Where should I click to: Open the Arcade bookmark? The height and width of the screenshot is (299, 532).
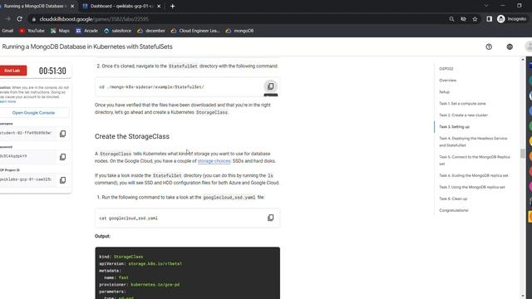(x=86, y=31)
